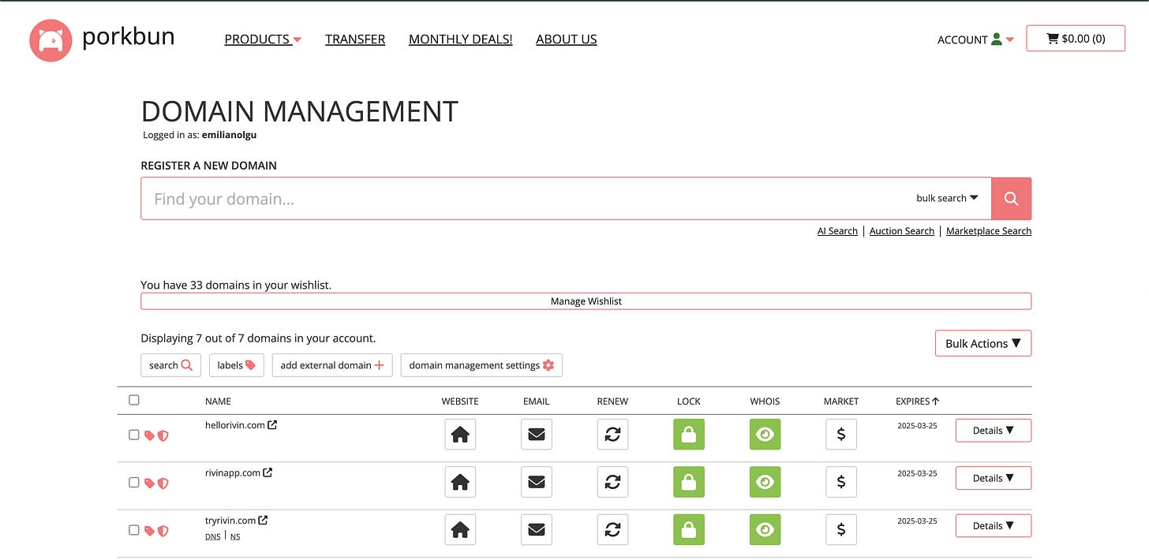This screenshot has width=1149, height=560.
Task: Expand Details for rivinapp.com
Action: pyautogui.click(x=994, y=478)
